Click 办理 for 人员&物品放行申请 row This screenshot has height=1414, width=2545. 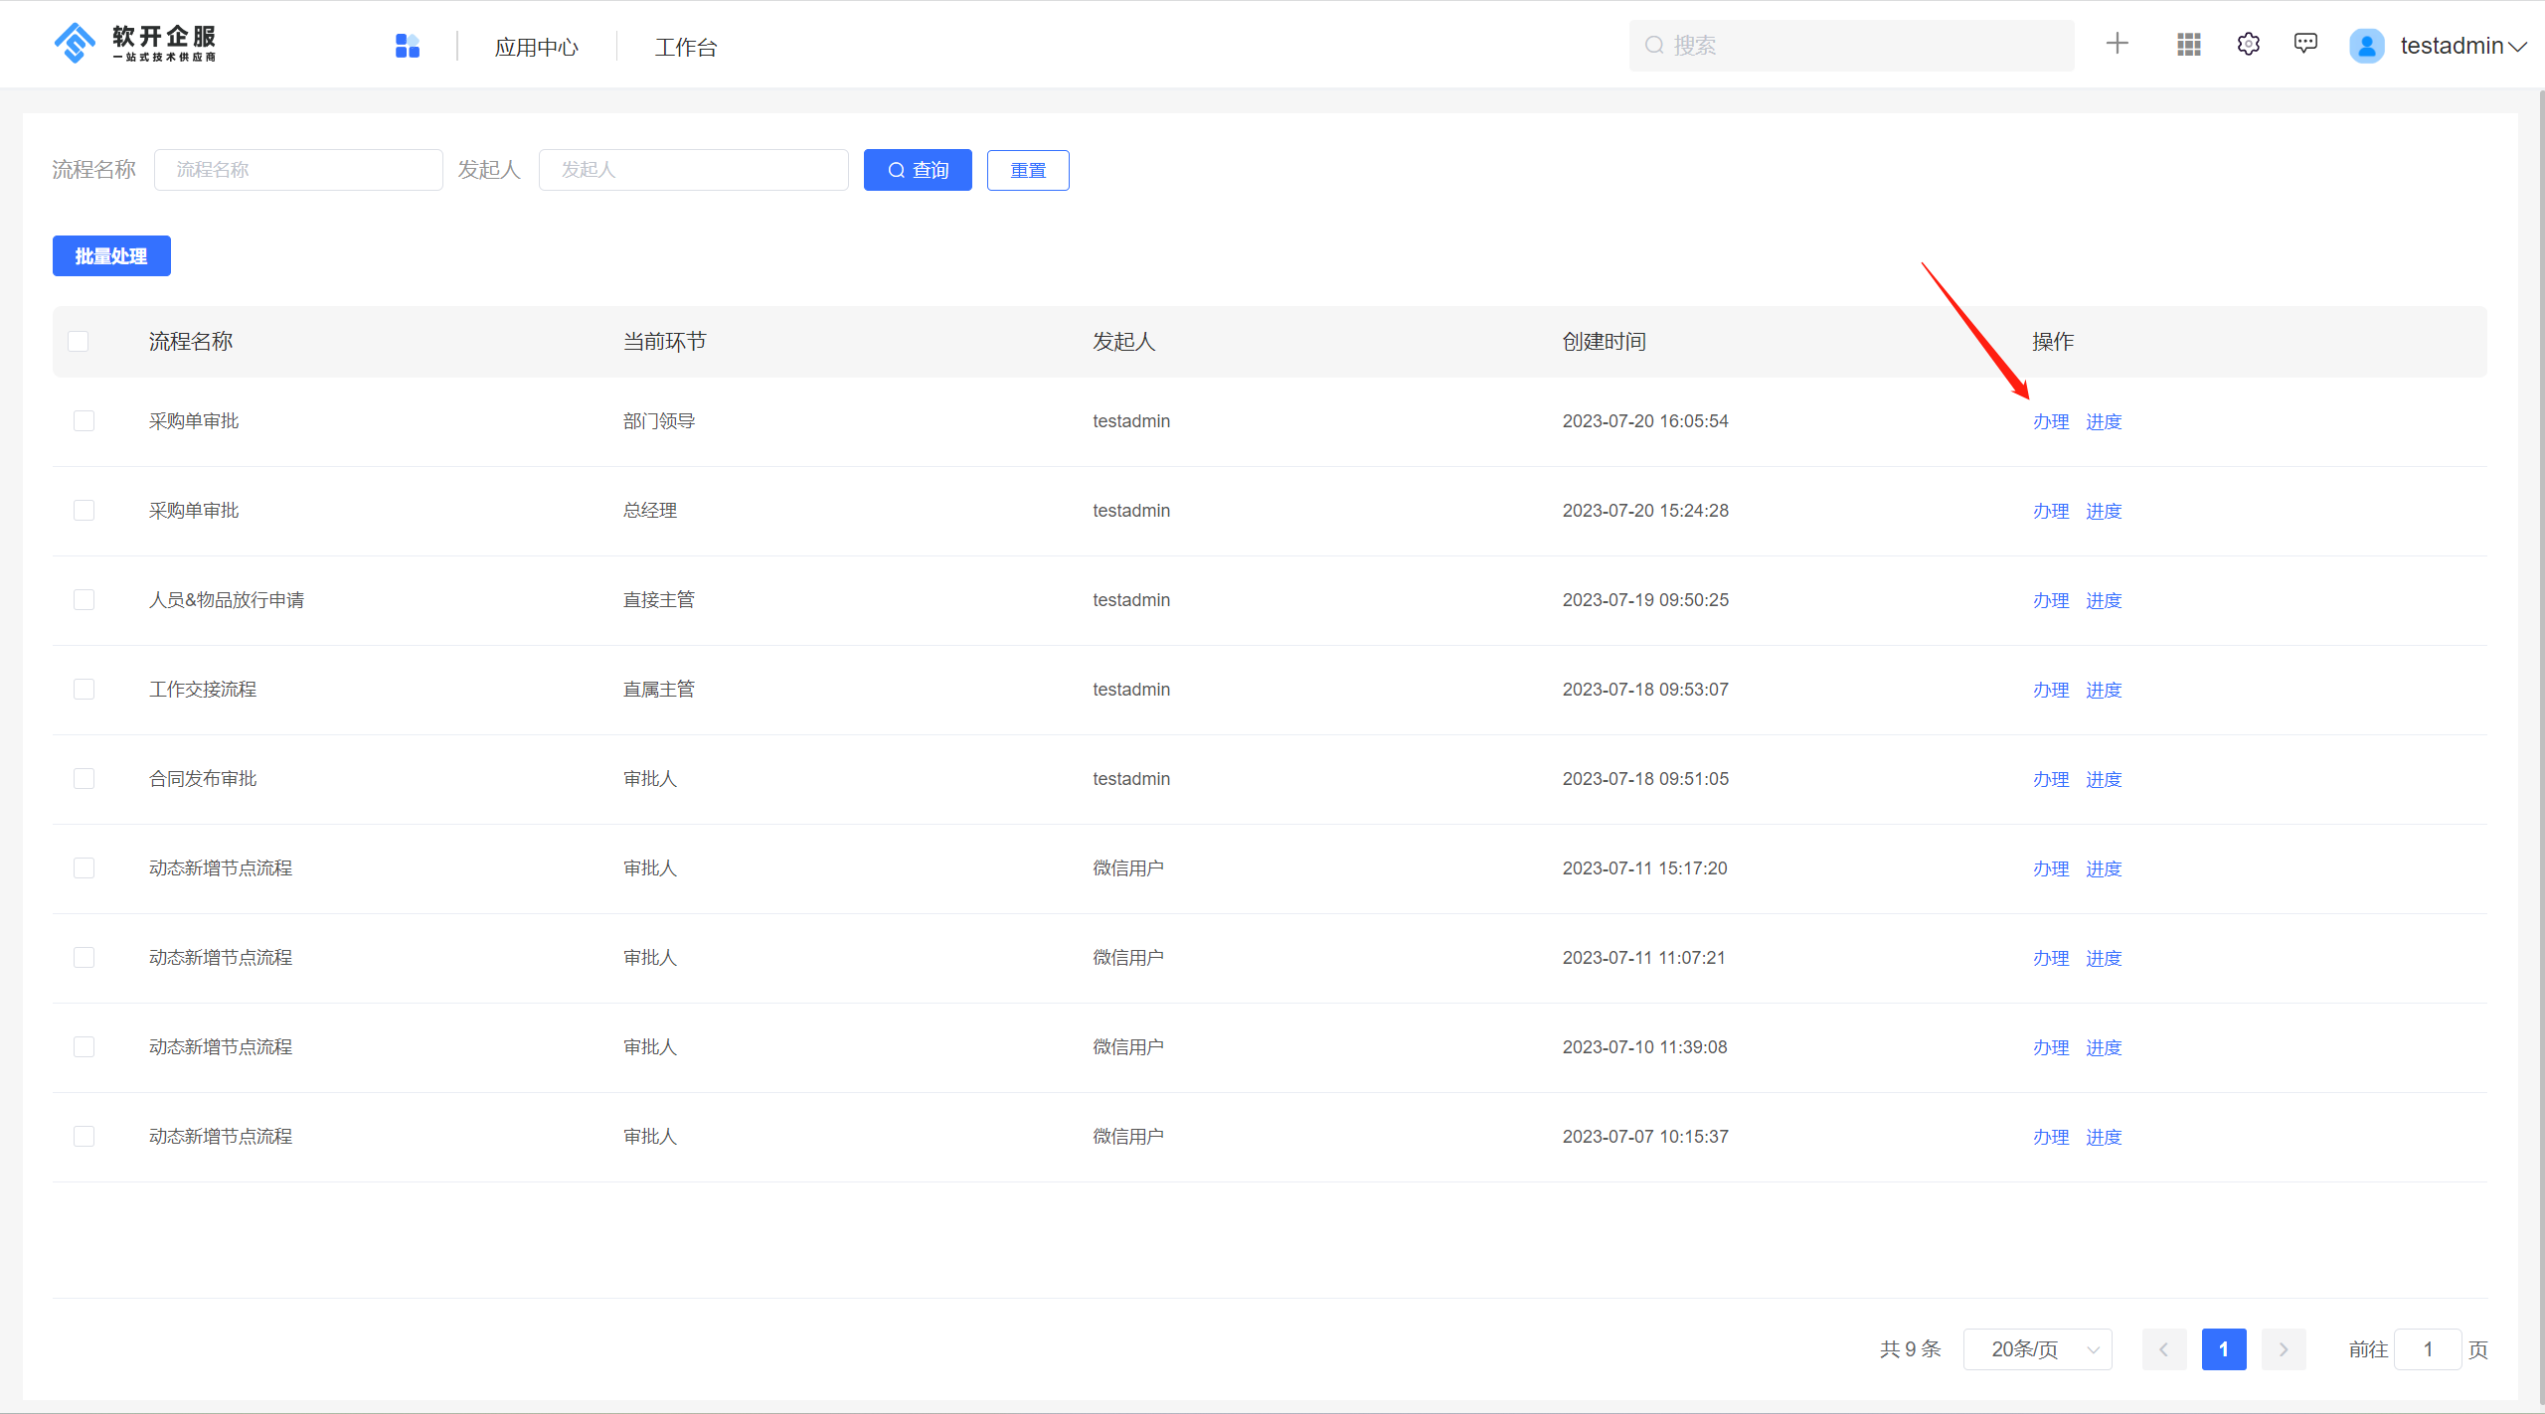coord(2051,600)
